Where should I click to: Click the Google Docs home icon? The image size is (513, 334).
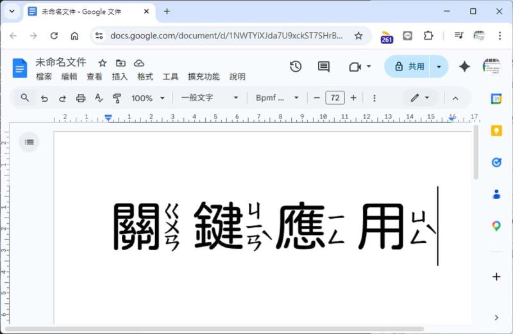point(20,68)
